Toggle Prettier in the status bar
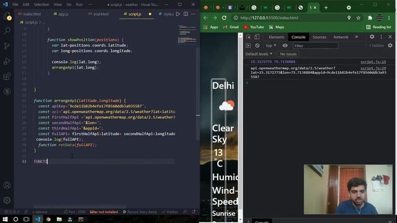 tap(170, 212)
